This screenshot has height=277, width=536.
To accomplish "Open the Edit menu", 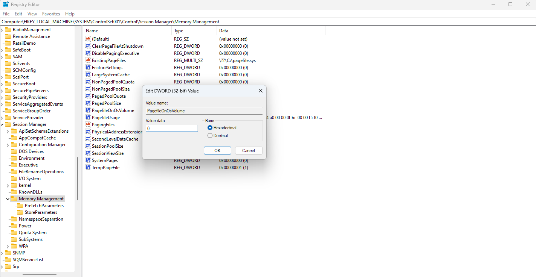I will 18,14.
